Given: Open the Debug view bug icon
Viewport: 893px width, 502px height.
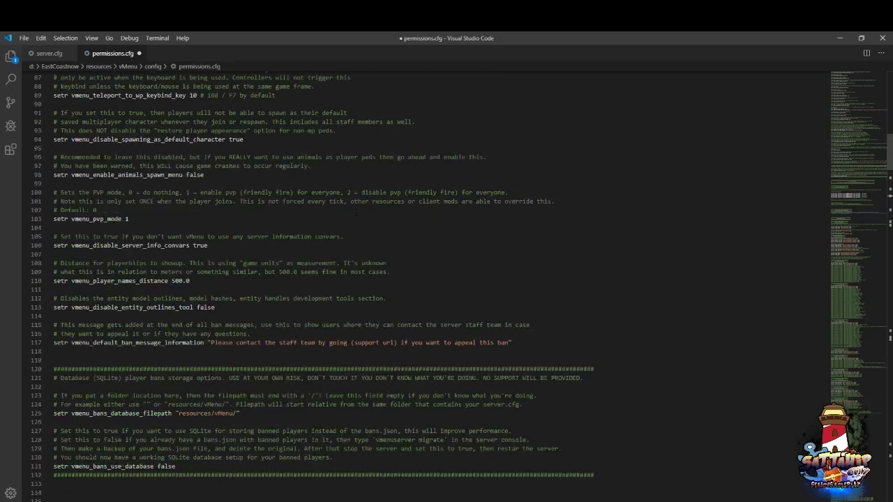Looking at the screenshot, I should pos(10,126).
